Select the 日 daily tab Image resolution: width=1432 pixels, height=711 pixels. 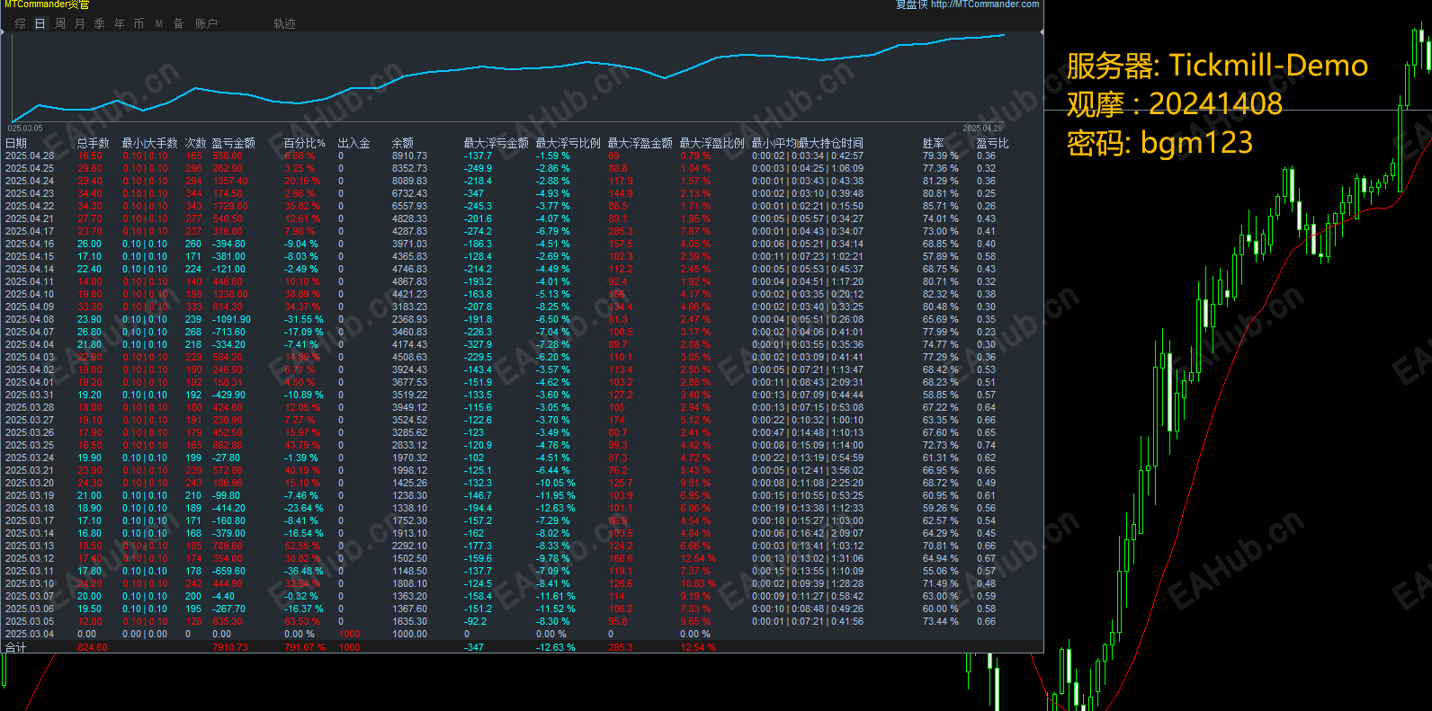(x=40, y=23)
